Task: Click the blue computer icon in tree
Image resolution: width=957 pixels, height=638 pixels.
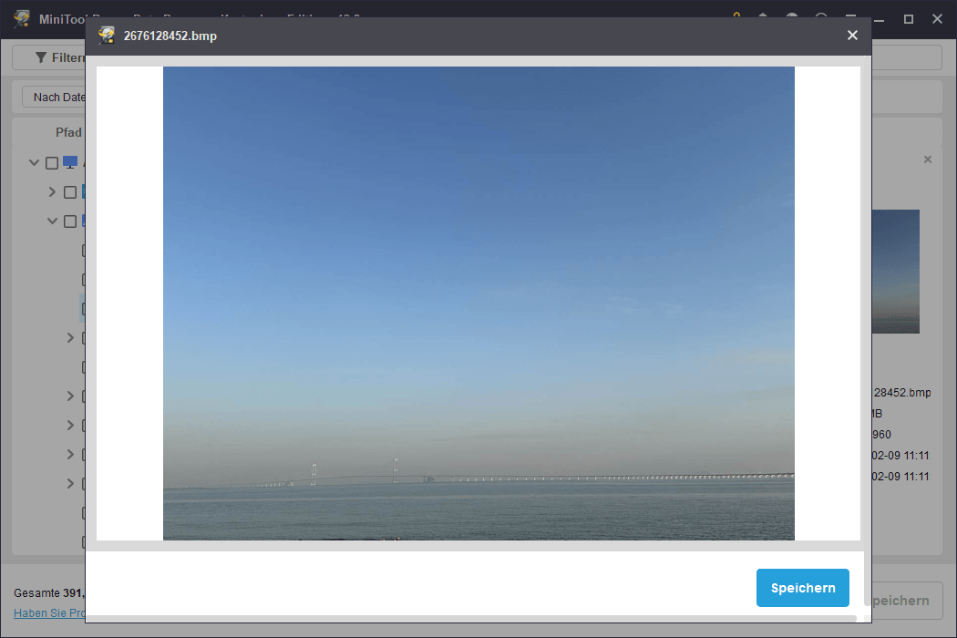Action: pos(70,162)
